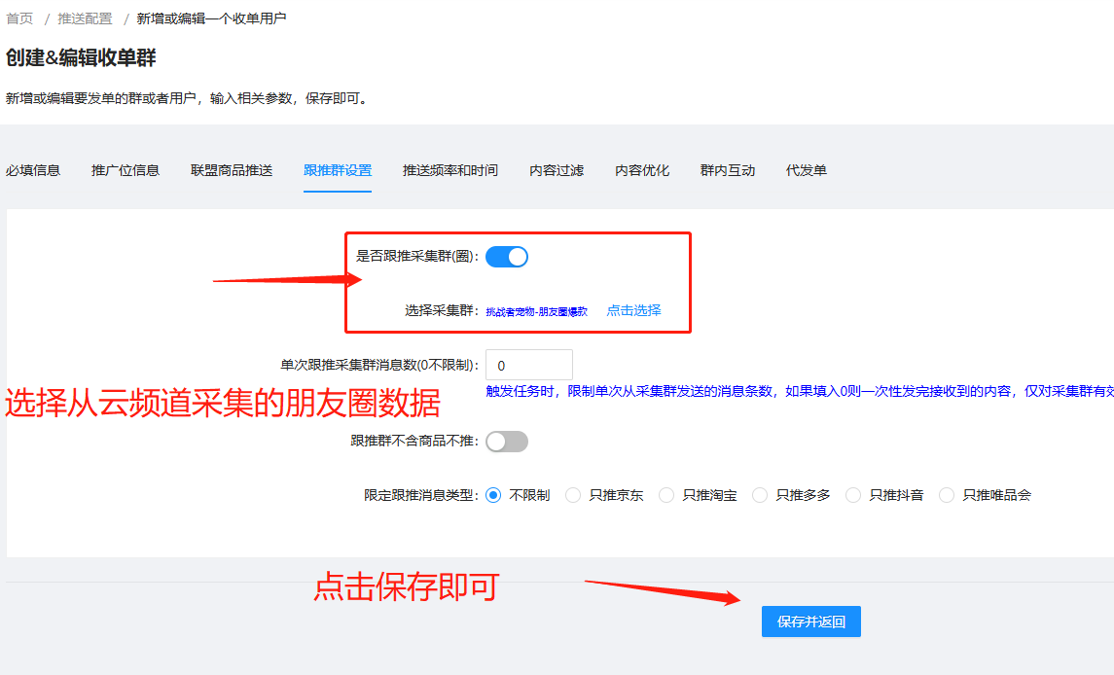Viewport: 1114px width, 675px height.
Task: Go to 首页 in the breadcrumb
Action: (x=19, y=18)
